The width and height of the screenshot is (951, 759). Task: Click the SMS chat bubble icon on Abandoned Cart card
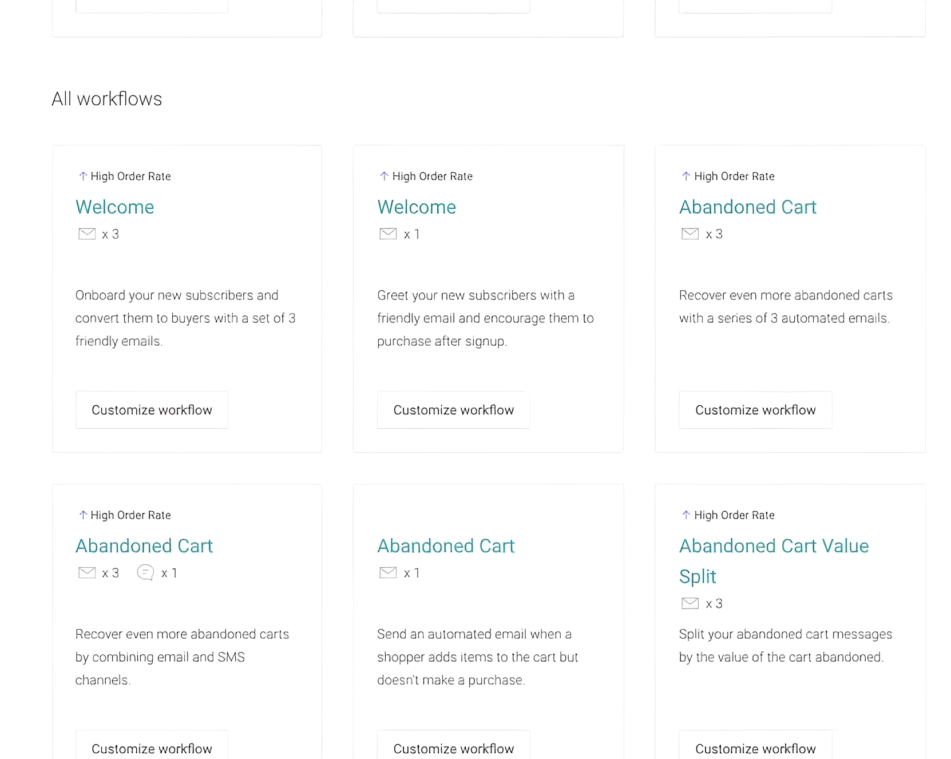(x=145, y=572)
